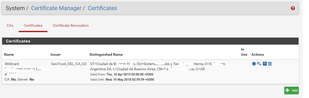Delete the Wildcard certificate with trash icon

click(x=270, y=64)
